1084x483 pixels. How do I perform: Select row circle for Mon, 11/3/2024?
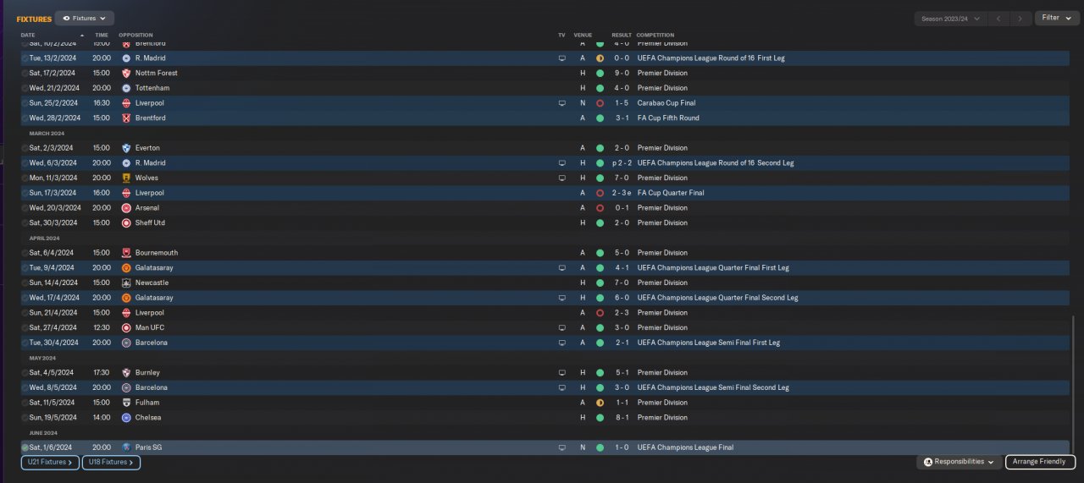25,178
